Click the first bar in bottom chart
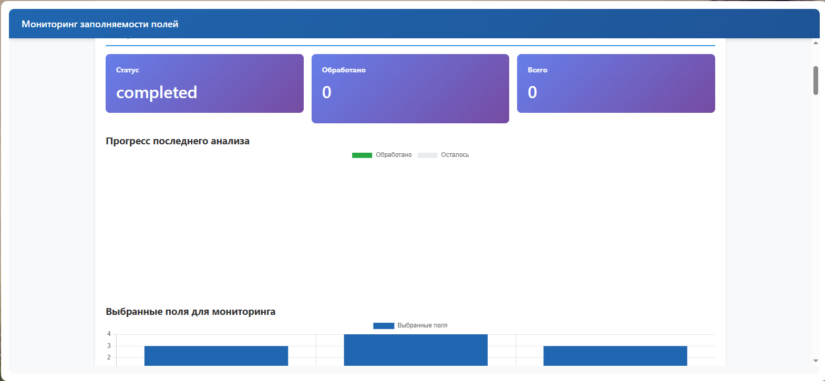The height and width of the screenshot is (381, 825). (x=216, y=356)
